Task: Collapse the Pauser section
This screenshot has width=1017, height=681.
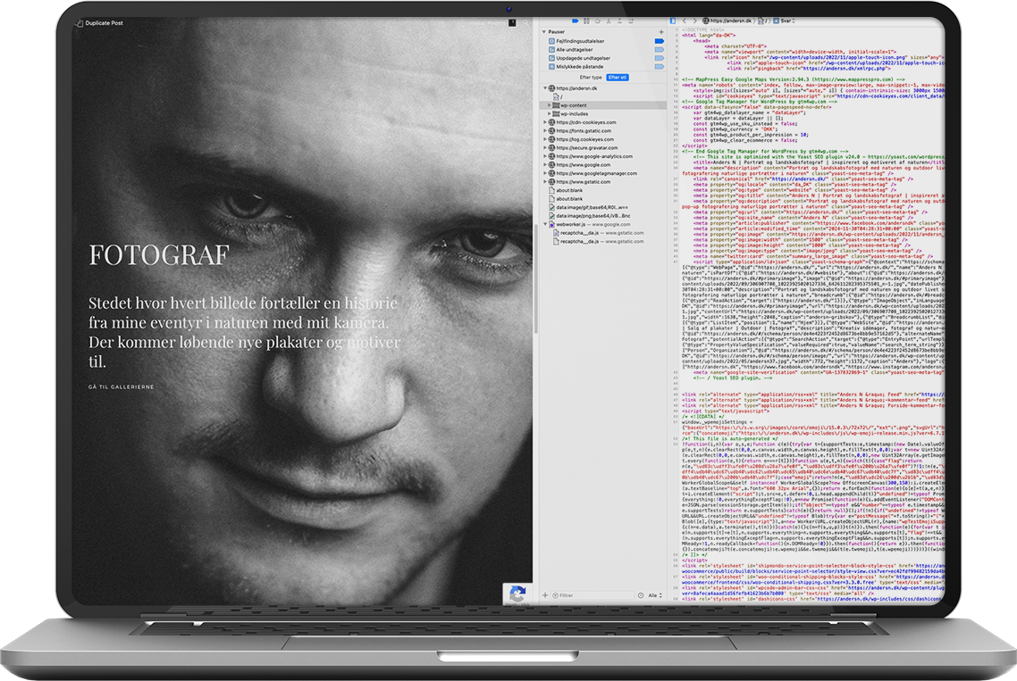Action: point(543,32)
